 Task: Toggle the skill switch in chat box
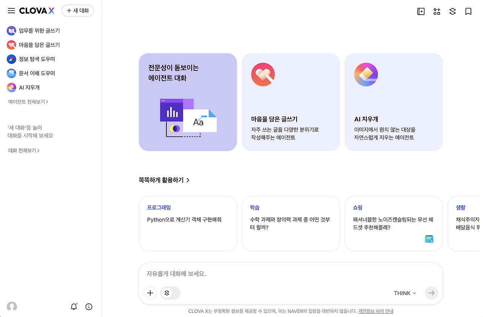(x=170, y=293)
